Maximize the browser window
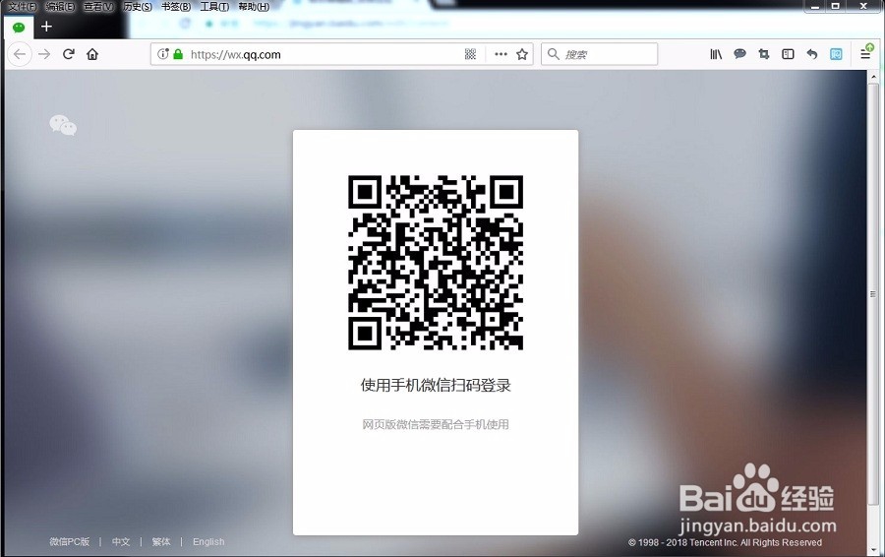The height and width of the screenshot is (557, 885). [x=835, y=6]
